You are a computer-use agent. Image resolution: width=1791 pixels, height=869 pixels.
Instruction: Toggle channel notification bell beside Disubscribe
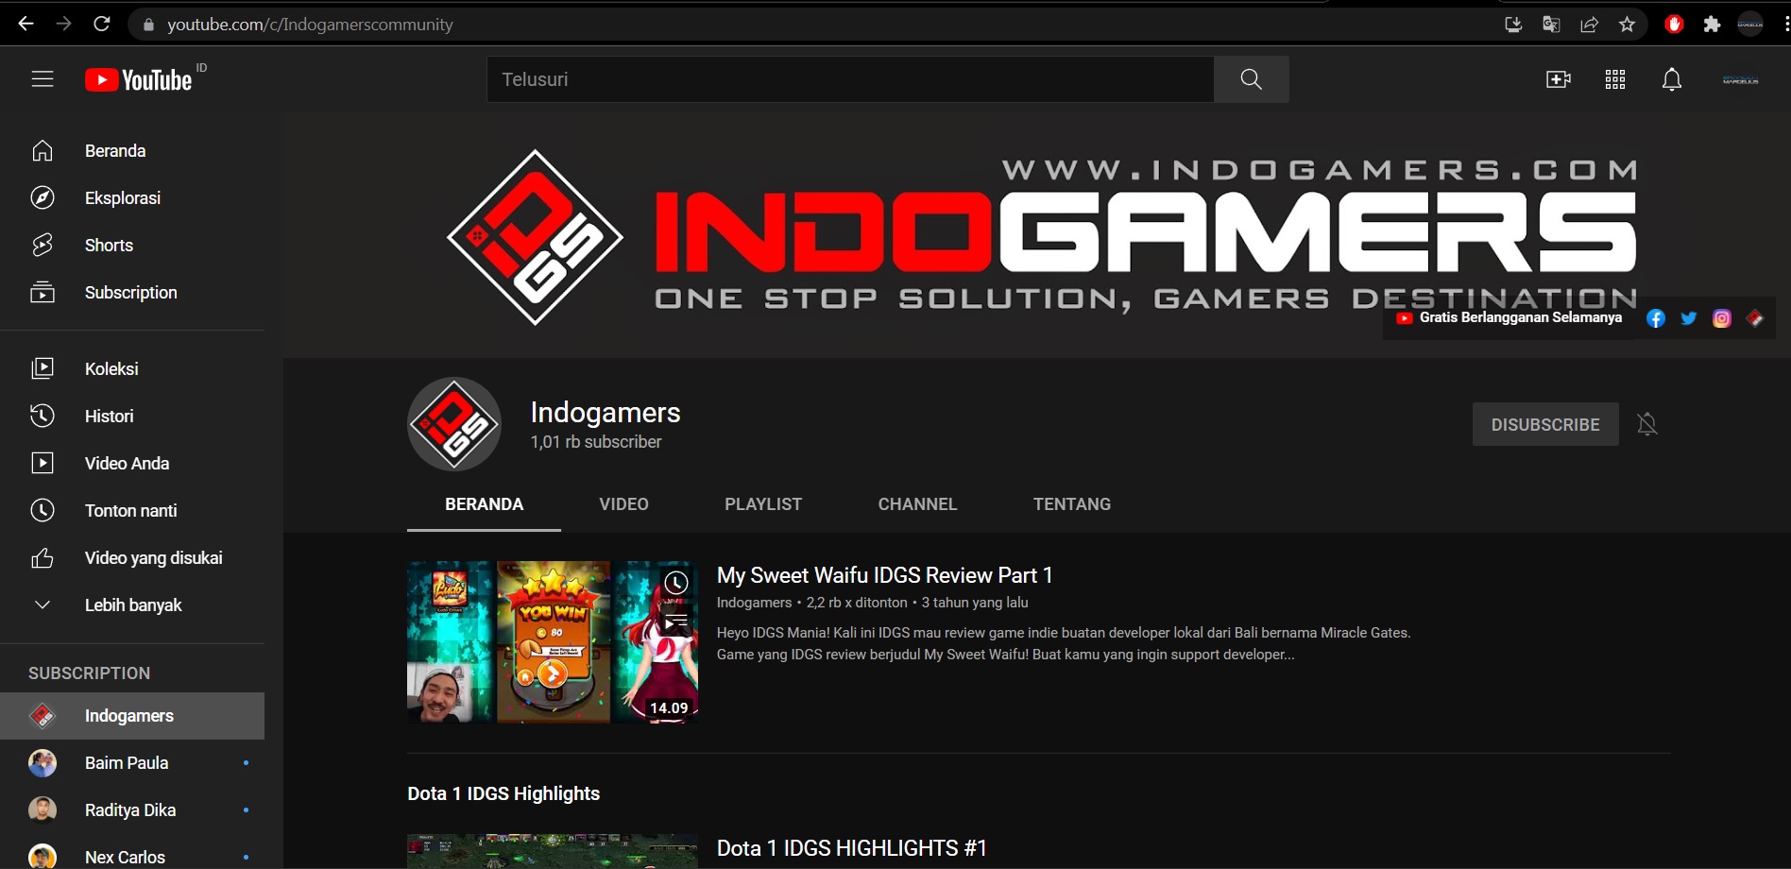click(x=1647, y=424)
